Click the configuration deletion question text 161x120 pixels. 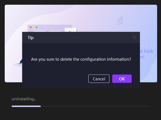point(81,59)
